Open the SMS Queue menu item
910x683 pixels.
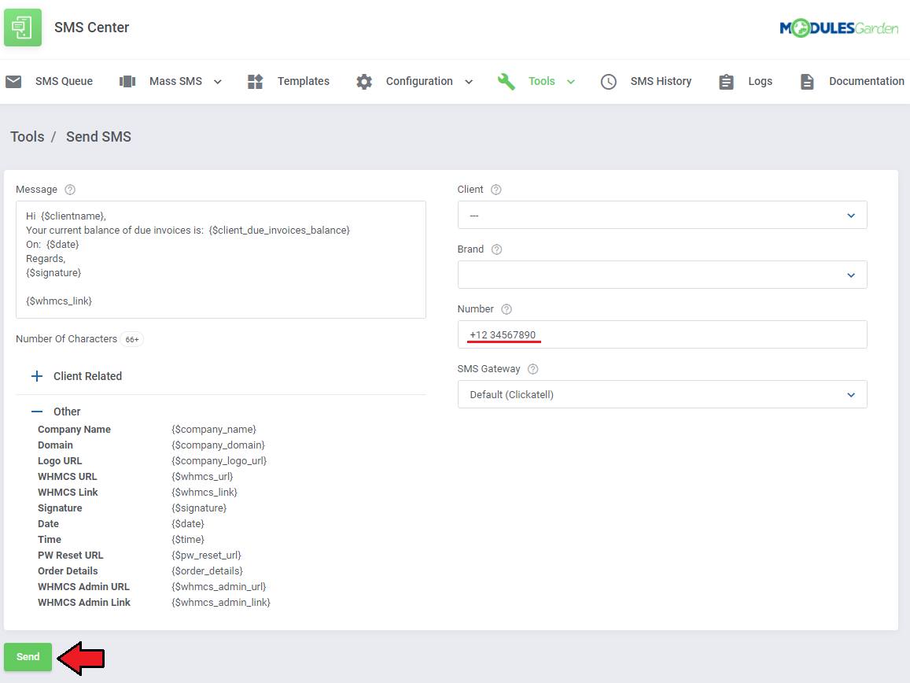(x=64, y=81)
